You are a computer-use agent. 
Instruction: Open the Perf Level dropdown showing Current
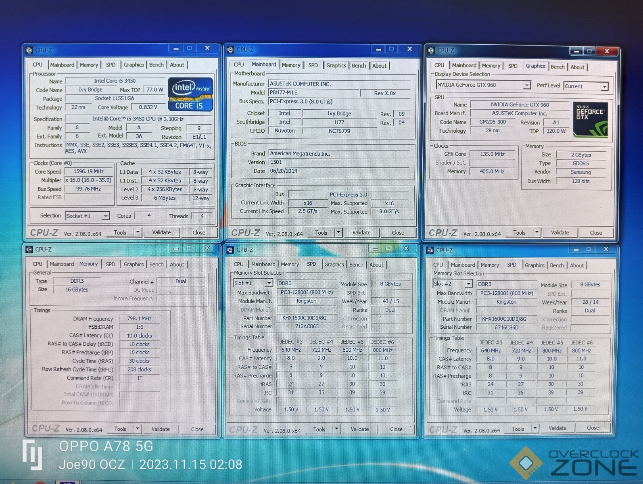pyautogui.click(x=586, y=86)
